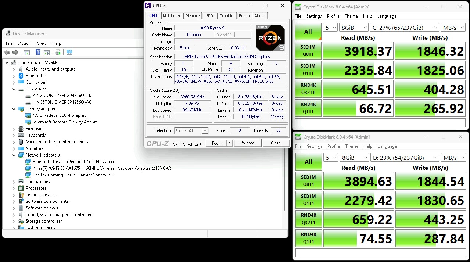Select AMD Radeon 780M Graphics device

(x=60, y=115)
